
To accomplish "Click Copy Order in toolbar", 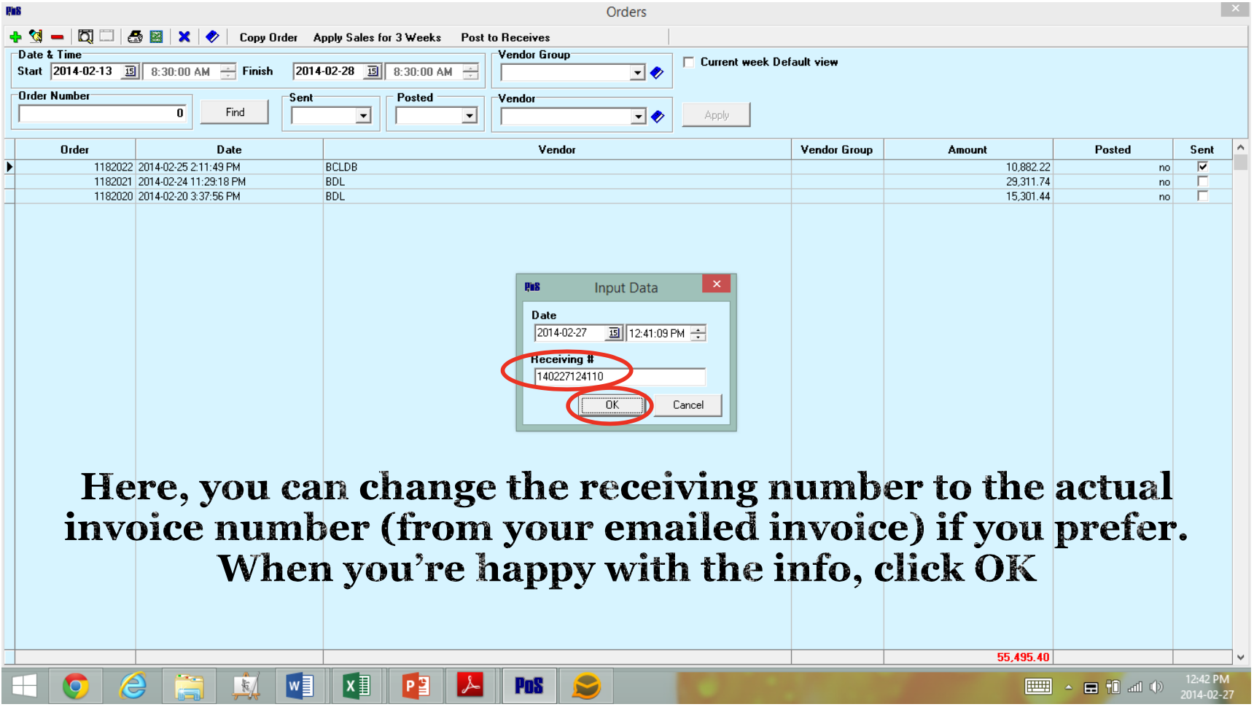I will pos(268,37).
